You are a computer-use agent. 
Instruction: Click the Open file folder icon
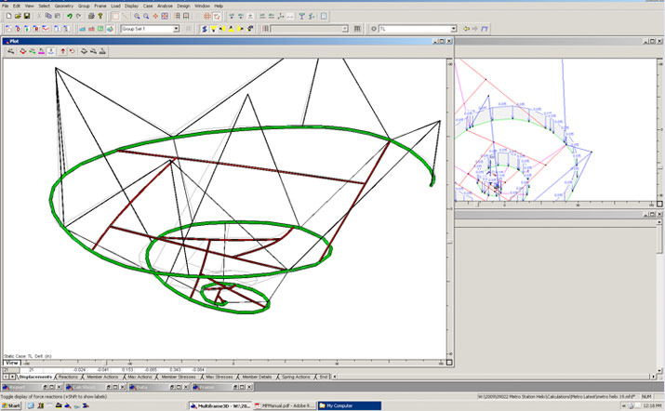tap(17, 16)
